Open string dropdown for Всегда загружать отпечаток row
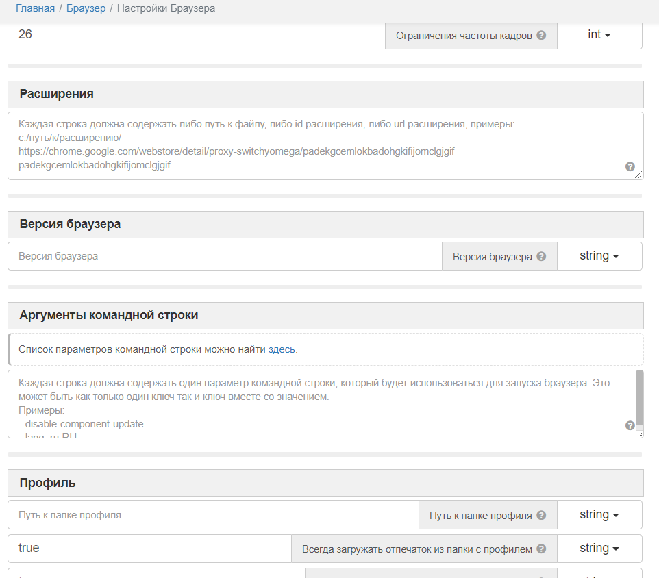659x578 pixels. point(599,548)
